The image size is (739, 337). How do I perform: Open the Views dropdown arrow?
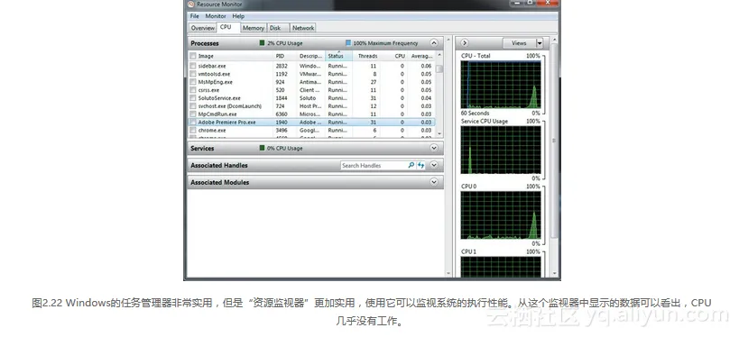click(540, 43)
